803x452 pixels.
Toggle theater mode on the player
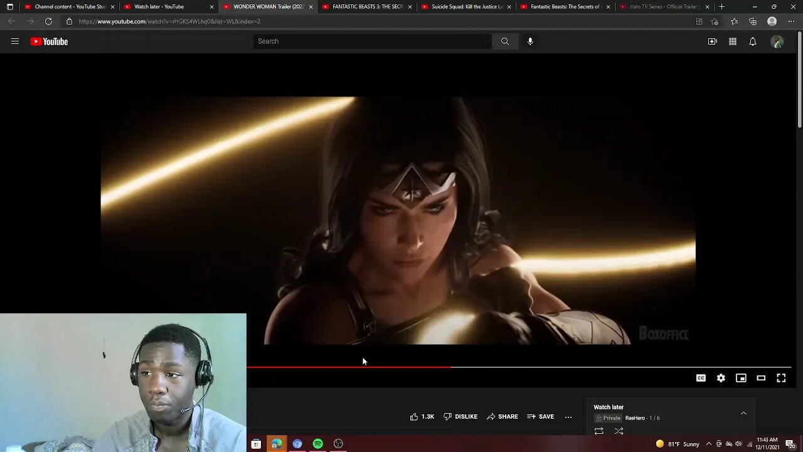pos(761,378)
